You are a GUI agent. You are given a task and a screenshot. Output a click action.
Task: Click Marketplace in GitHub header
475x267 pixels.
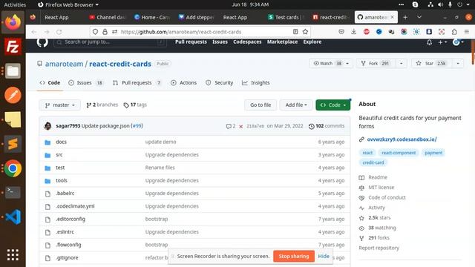282,42
